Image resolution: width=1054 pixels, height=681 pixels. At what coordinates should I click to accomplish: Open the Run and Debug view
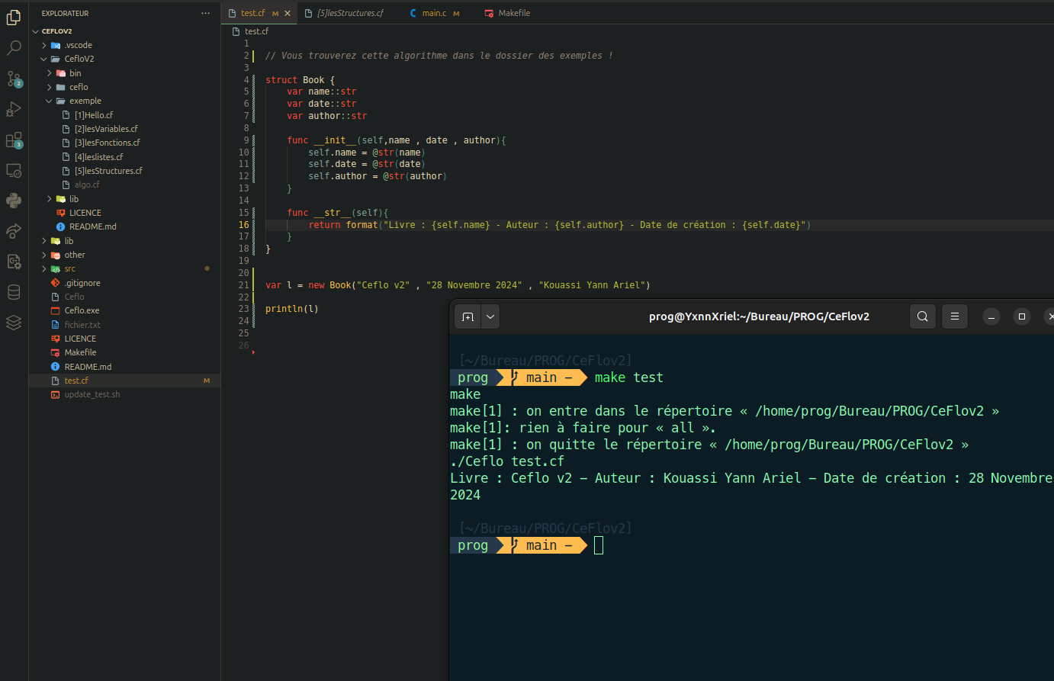click(x=14, y=109)
